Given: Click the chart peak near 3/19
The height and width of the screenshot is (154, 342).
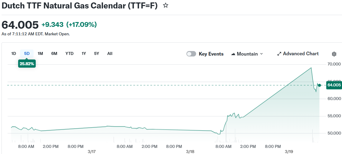Looking at the screenshot, I should (311, 68).
